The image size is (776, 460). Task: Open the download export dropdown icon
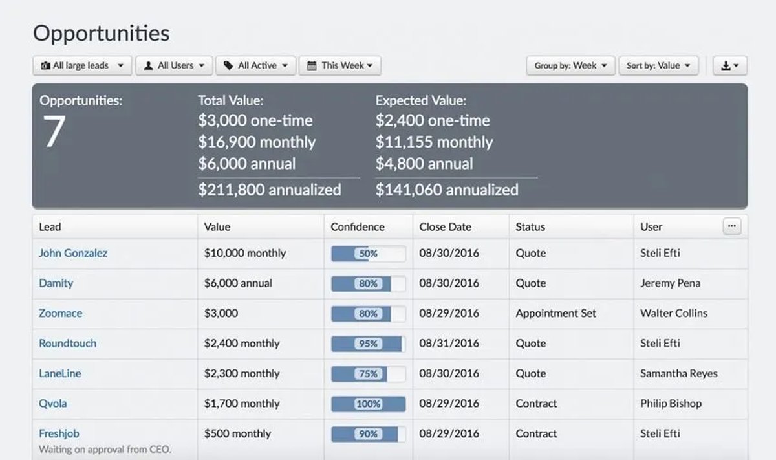(x=730, y=65)
